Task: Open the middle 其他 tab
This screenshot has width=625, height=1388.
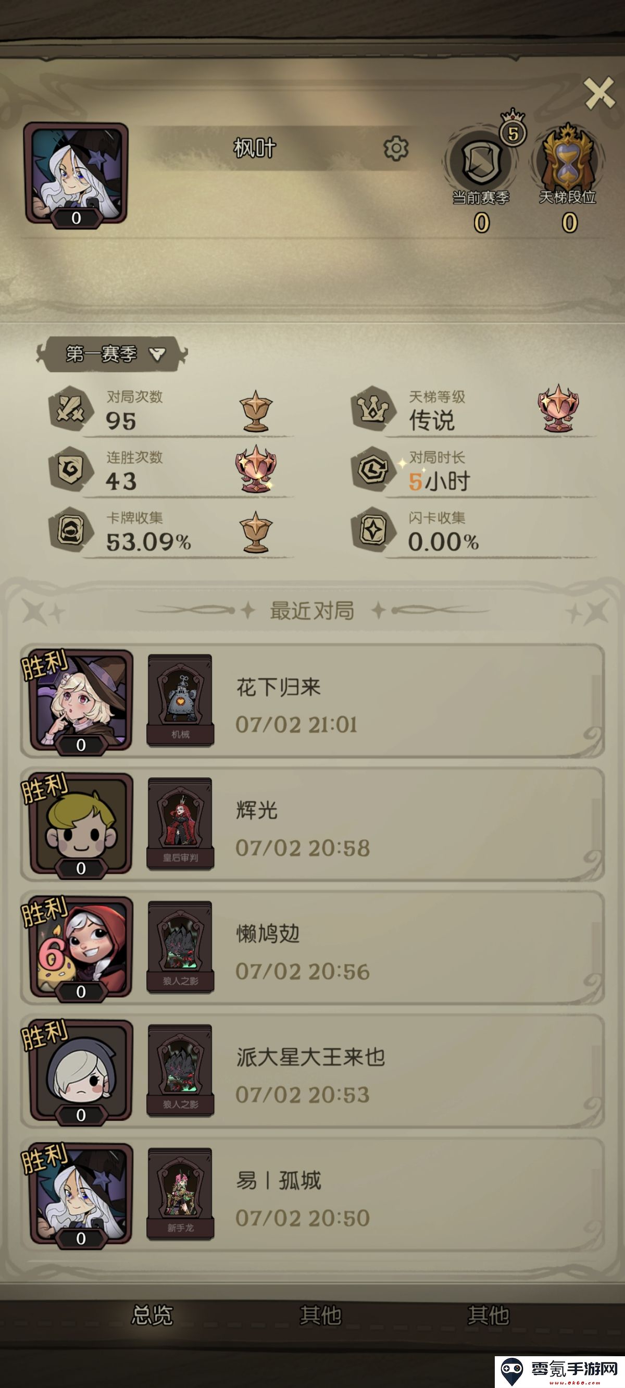Action: 321,1315
